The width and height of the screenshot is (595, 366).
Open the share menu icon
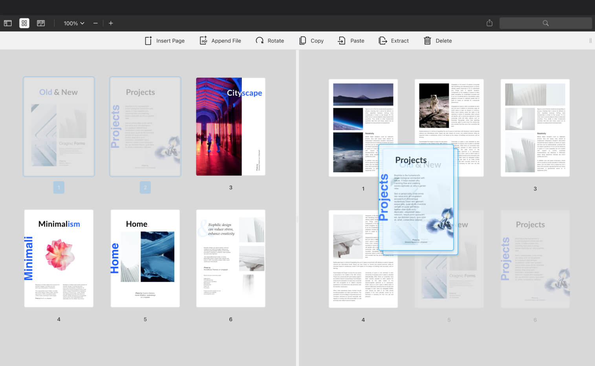(489, 23)
